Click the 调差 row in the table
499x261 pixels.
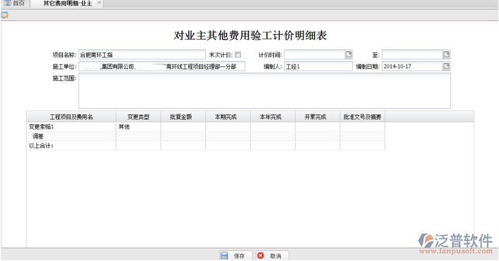(x=70, y=136)
